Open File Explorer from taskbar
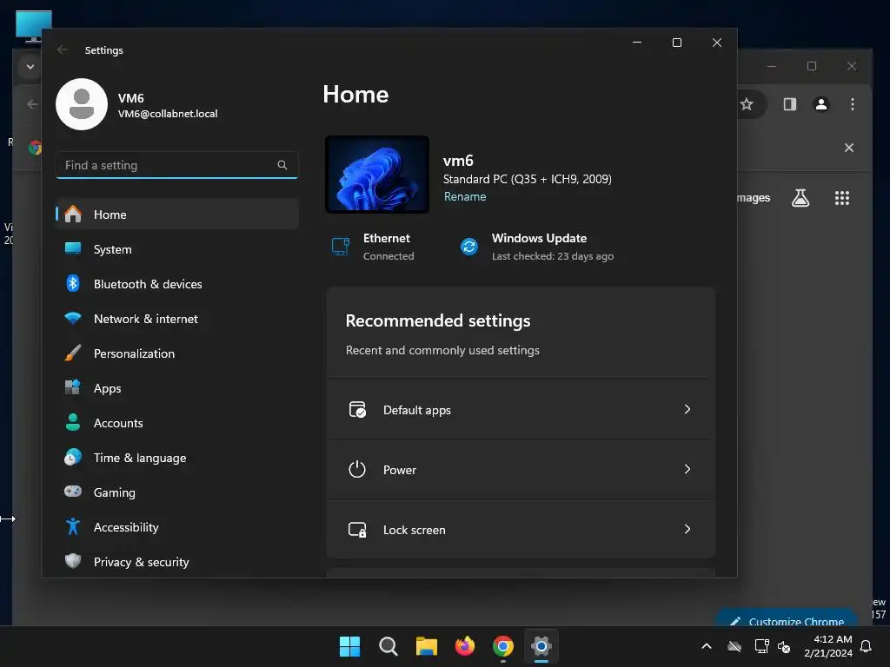Image resolution: width=890 pixels, height=667 pixels. [x=426, y=646]
